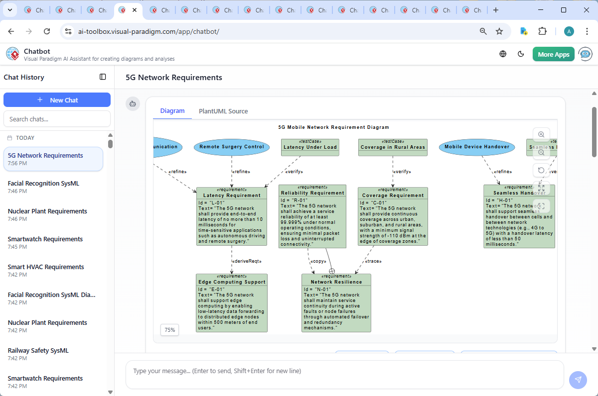Click the Visual Paradigm Chatbot logo
598x396 pixels.
point(12,54)
